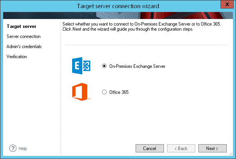Click the decorative banner image under the title
Viewport: 236px width, 159px height.
point(118,16)
